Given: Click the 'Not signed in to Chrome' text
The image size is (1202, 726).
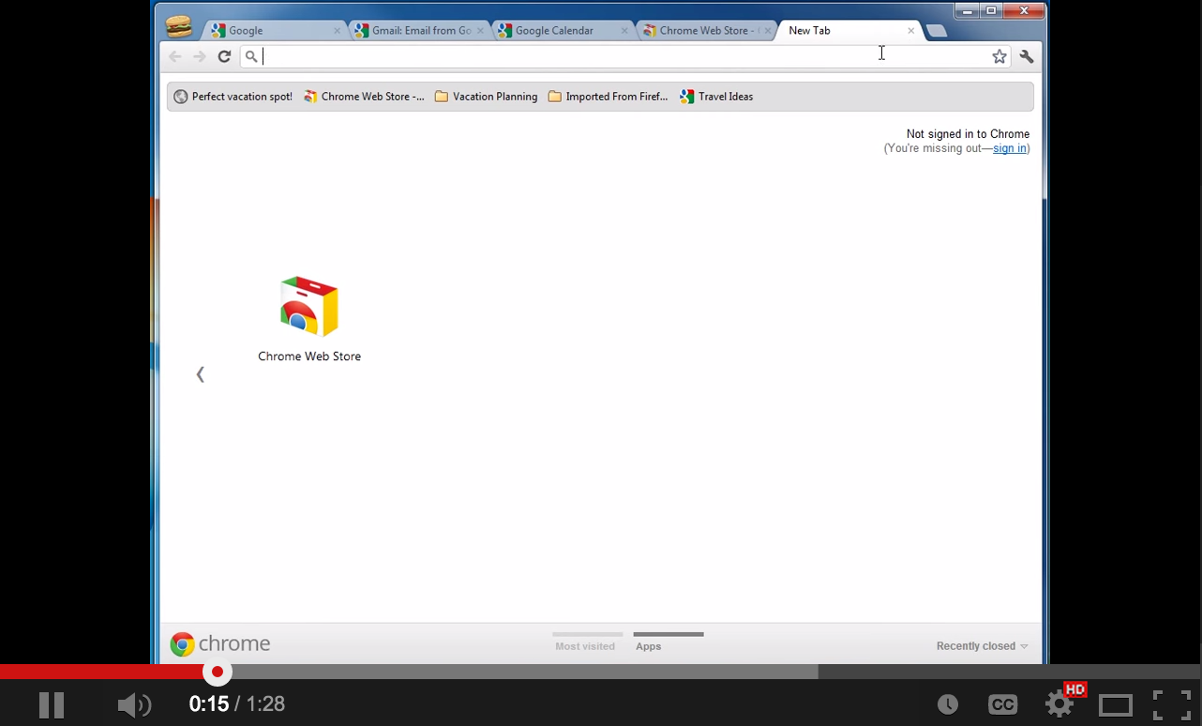Looking at the screenshot, I should pos(968,134).
